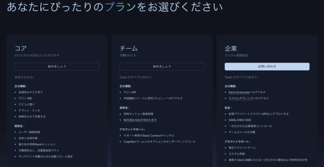
Task: Click the オンデマンド消費のための自動リロード設定 item
Action: [46, 156]
